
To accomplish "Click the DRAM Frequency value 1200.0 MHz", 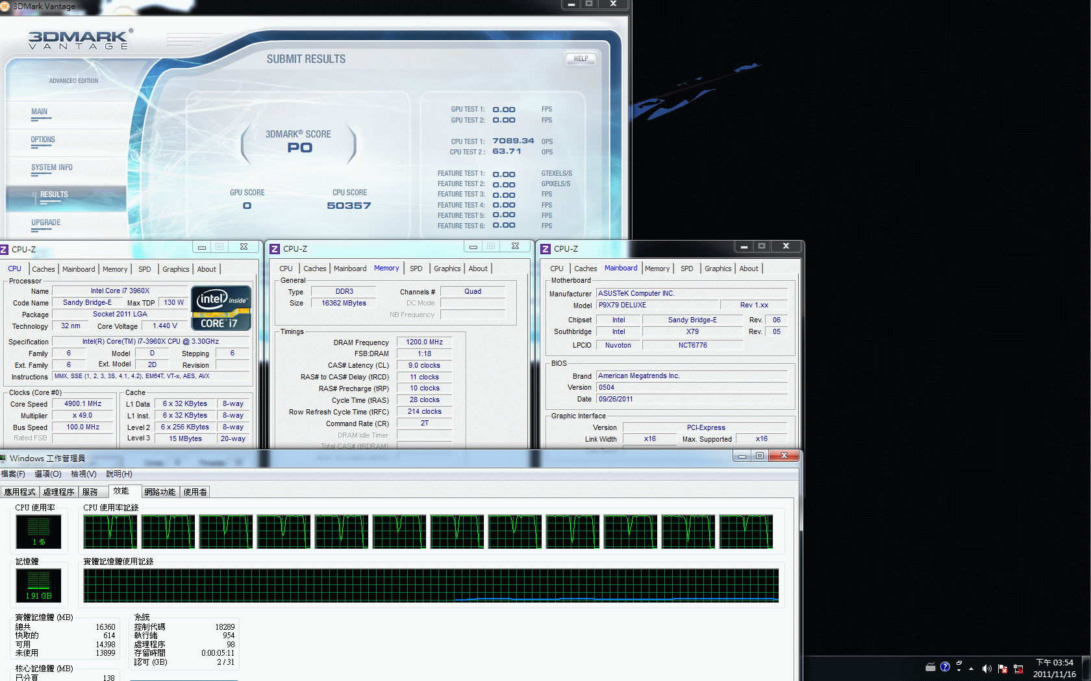I will [x=425, y=342].
